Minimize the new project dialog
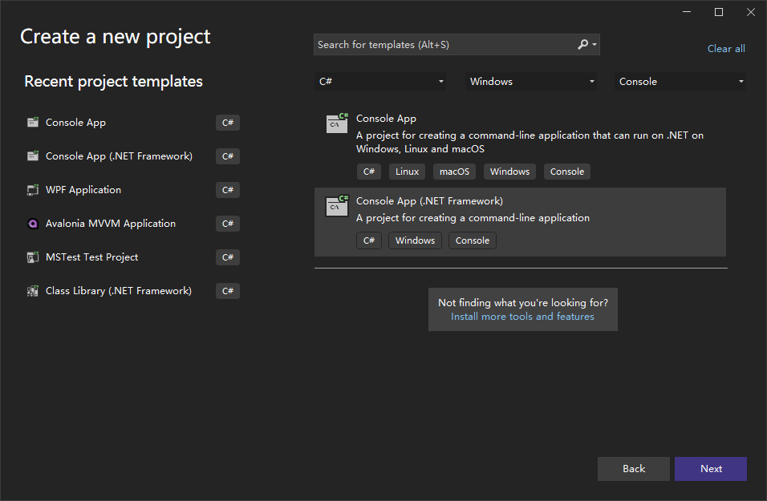 pyautogui.click(x=687, y=12)
